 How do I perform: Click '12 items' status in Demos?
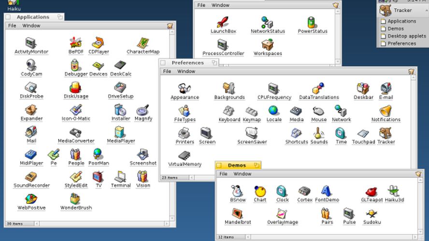226,237
